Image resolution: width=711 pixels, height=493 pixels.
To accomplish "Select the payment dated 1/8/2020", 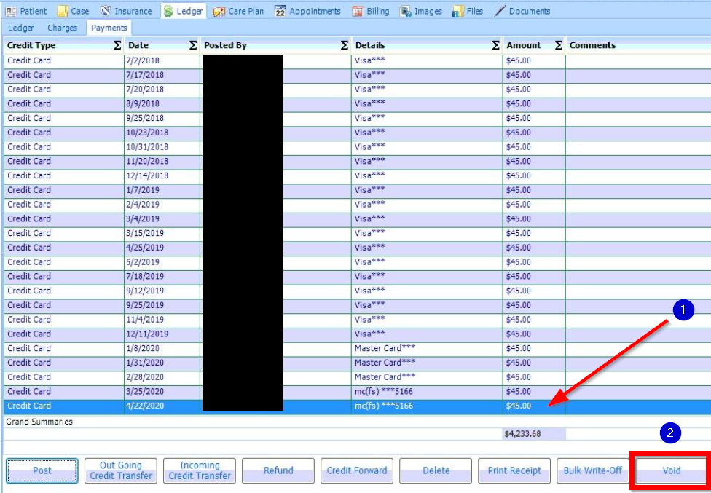I will tap(357, 348).
